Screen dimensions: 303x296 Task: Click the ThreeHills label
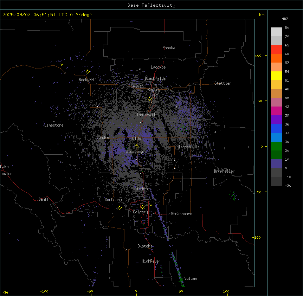coord(189,147)
